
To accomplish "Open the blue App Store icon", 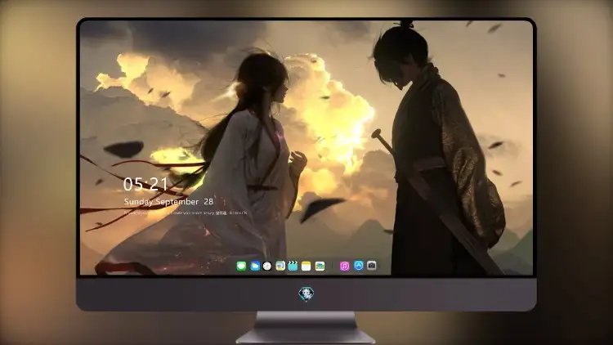I will click(359, 266).
